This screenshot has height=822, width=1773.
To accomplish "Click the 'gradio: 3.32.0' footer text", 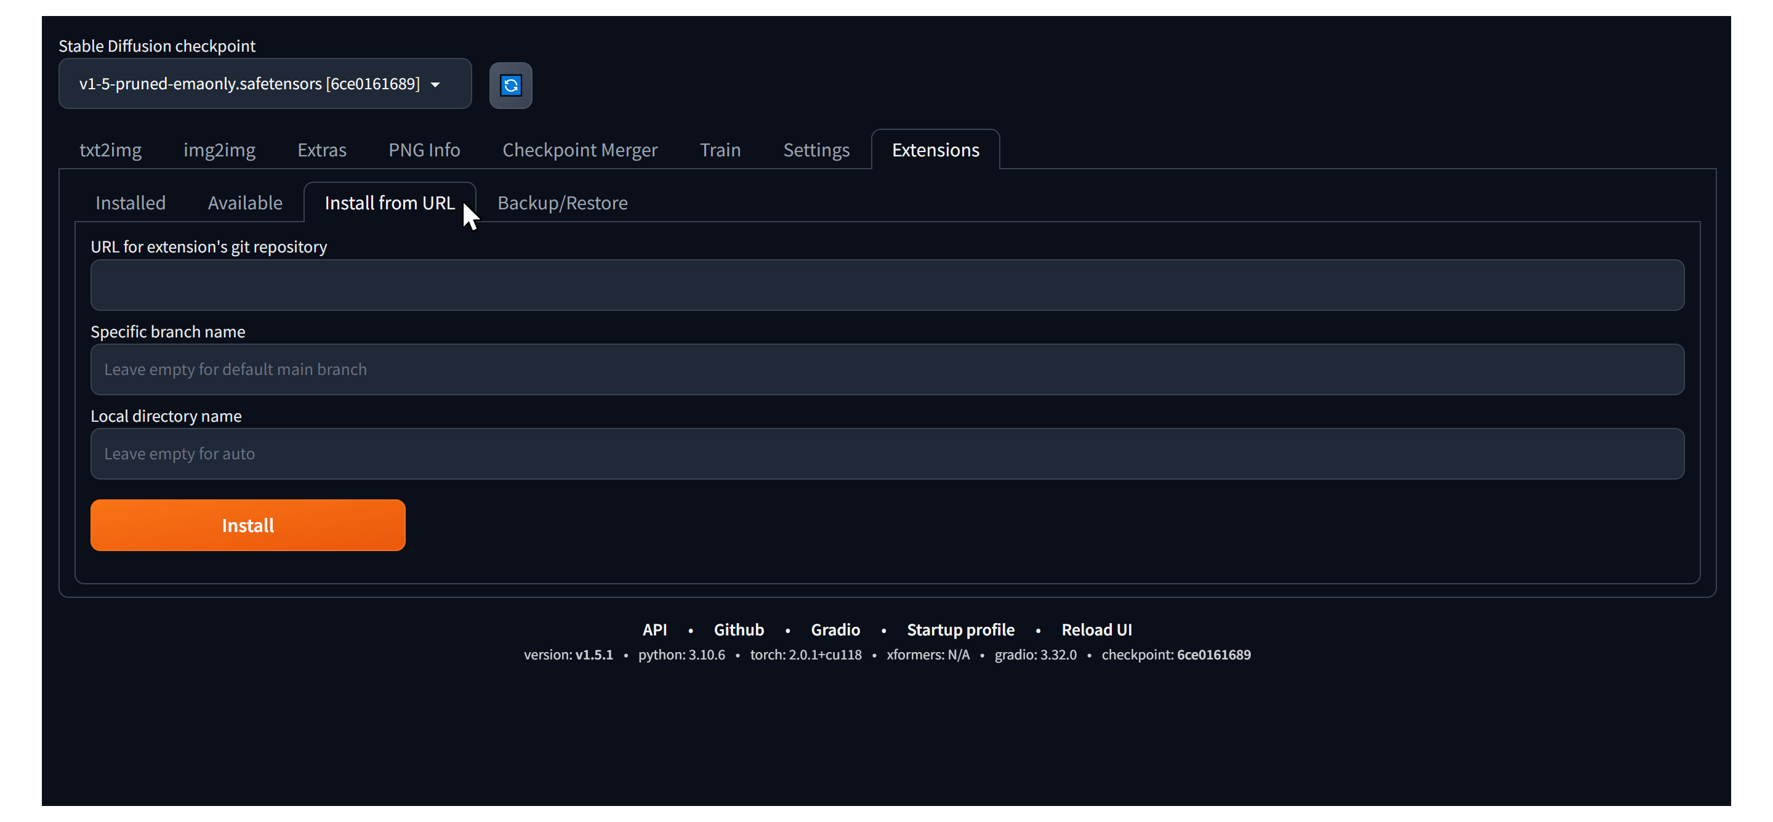I will pyautogui.click(x=1035, y=655).
